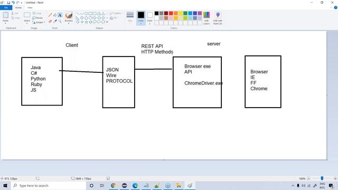Screen dimensions: 338x190
Task: Expand the Shapes gallery more arrow
Action: click(107, 22)
